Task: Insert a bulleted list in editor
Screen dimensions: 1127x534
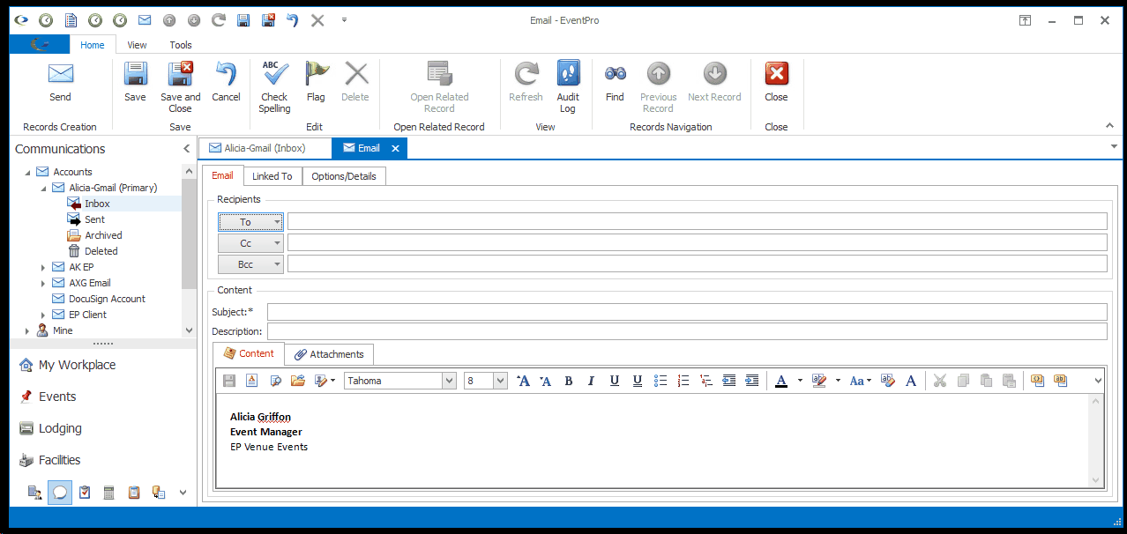Action: click(661, 381)
